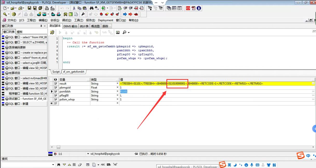316x168 pixels.
Task: Select '医保编码更新' in the window list
Action: coord(17,47)
